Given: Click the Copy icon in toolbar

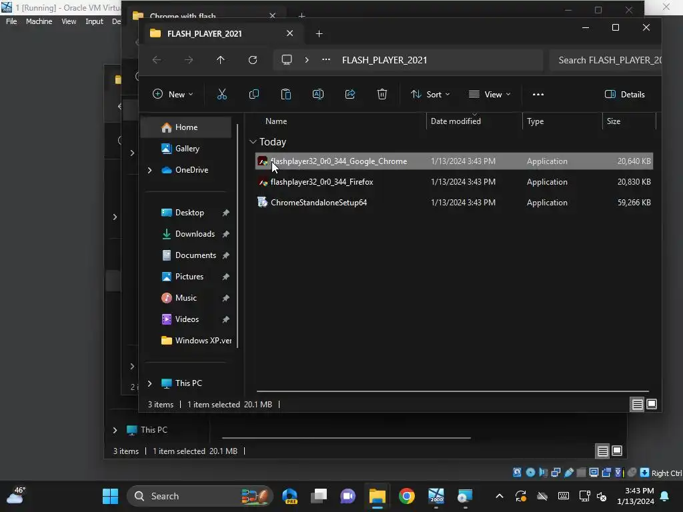Looking at the screenshot, I should click(x=254, y=94).
